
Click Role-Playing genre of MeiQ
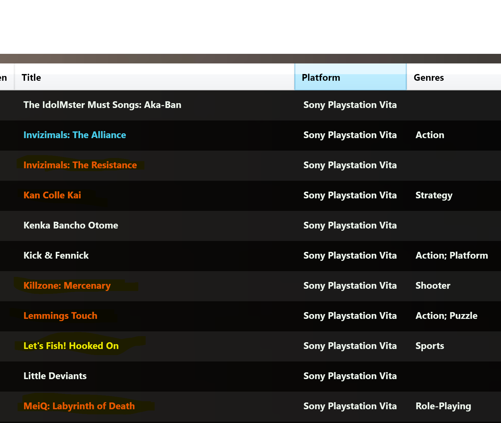[443, 406]
